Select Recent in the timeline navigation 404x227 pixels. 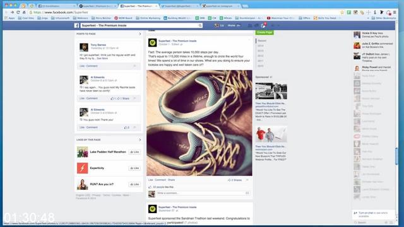coord(262,40)
